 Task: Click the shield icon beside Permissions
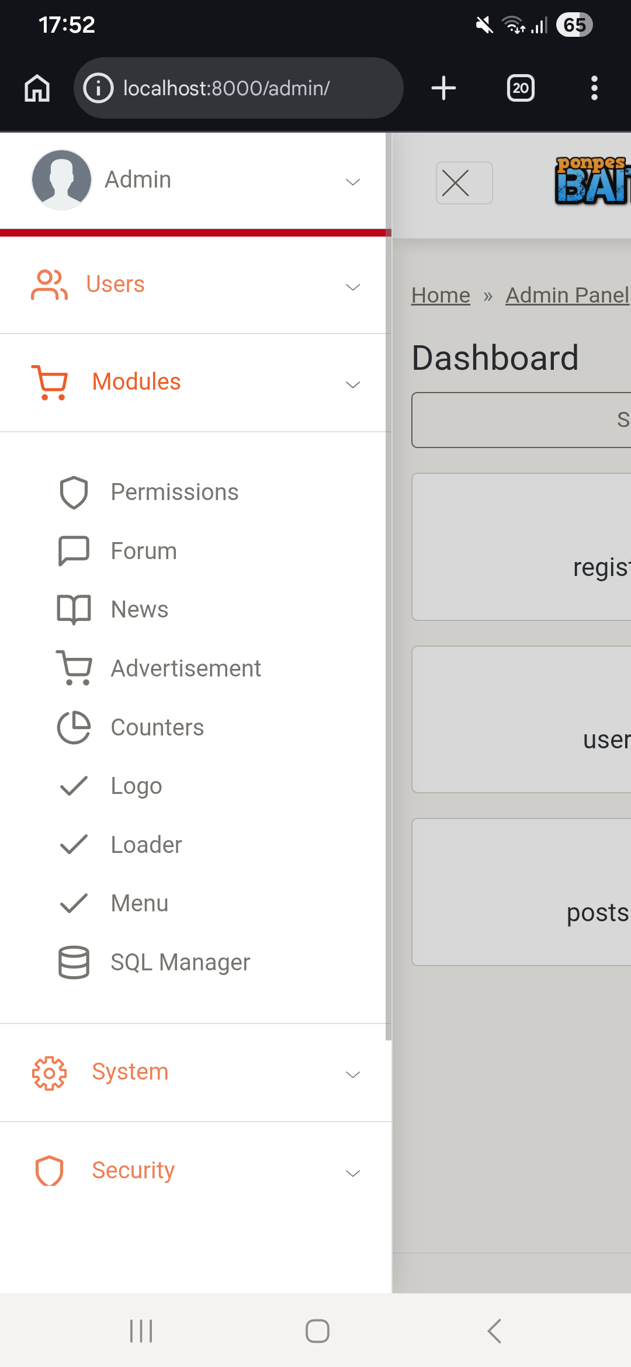tap(74, 492)
